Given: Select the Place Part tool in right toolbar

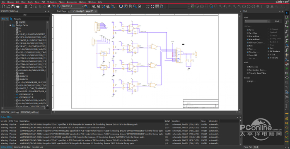Looking at the screenshot, I should (287, 17).
